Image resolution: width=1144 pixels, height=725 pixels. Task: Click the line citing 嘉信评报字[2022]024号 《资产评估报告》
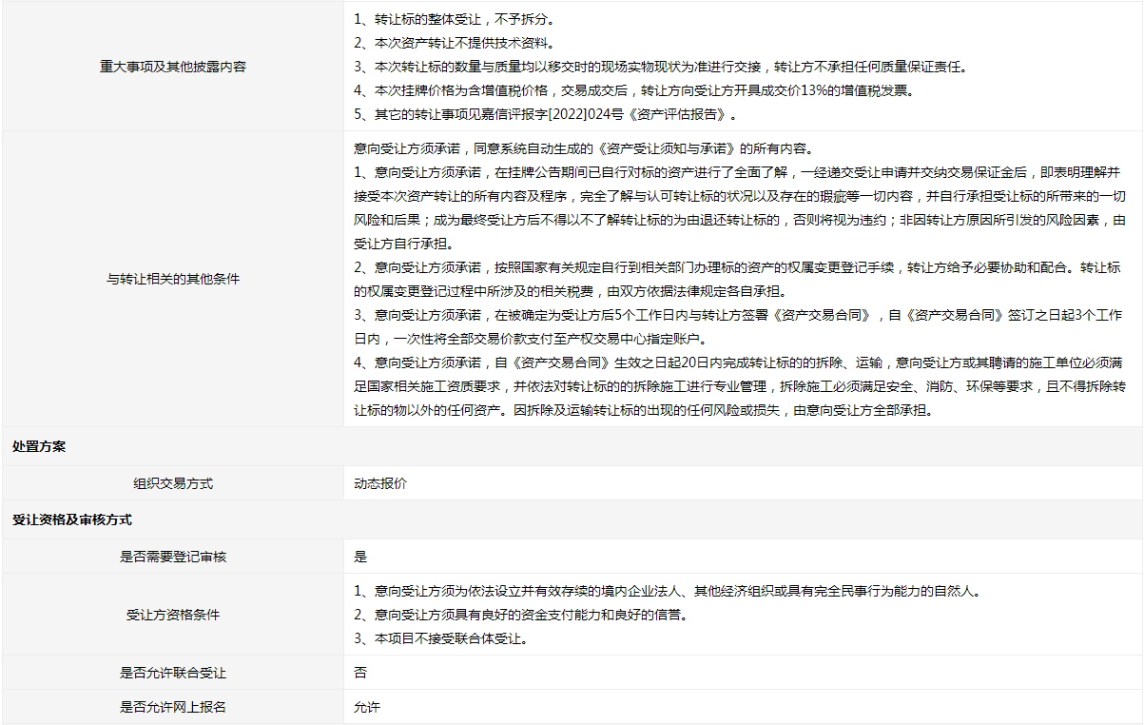click(x=545, y=114)
